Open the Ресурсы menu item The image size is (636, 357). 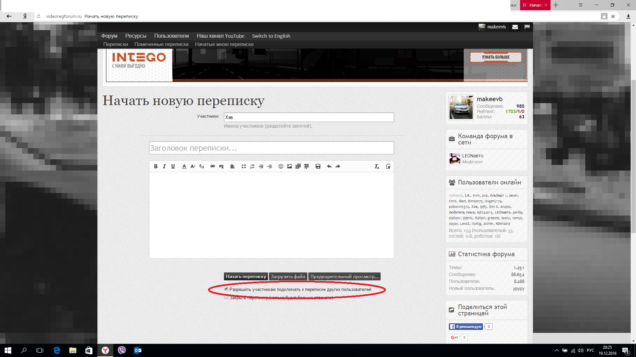(x=135, y=36)
